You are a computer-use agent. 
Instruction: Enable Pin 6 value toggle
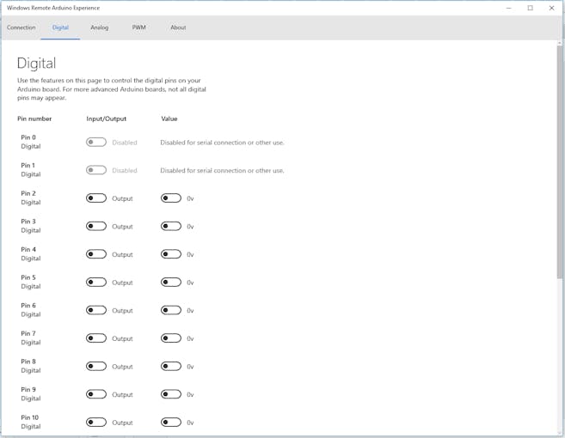click(171, 310)
